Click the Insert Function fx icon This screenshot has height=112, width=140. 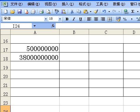click(53, 26)
